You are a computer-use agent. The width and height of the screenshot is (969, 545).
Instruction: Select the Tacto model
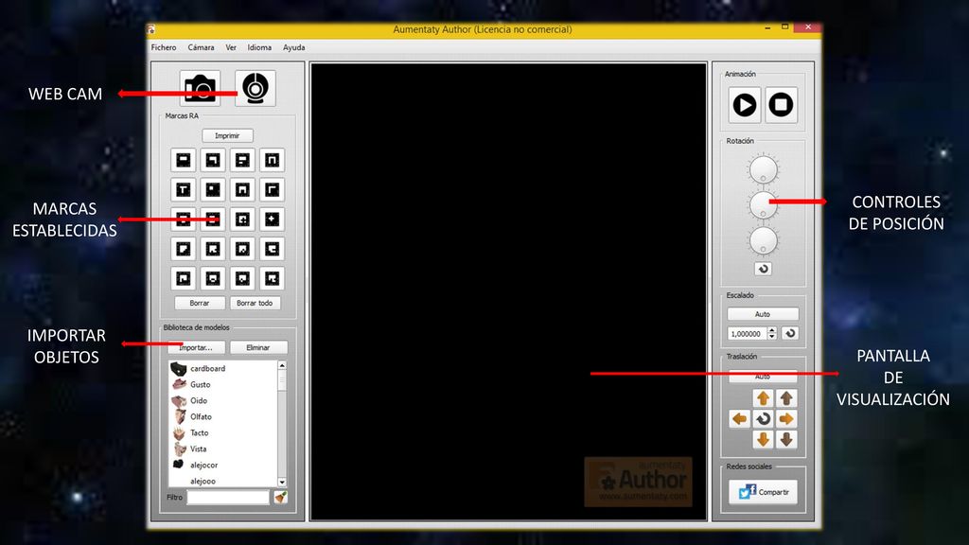(x=222, y=432)
